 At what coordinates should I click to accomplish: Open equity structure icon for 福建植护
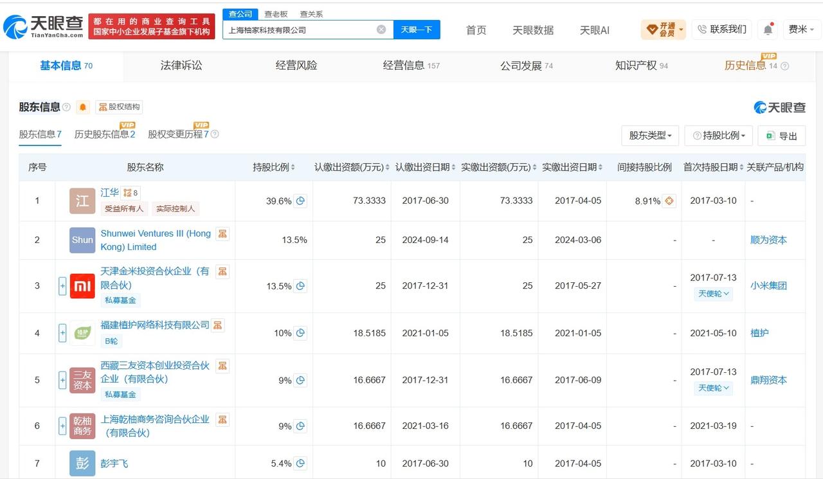[x=218, y=325]
